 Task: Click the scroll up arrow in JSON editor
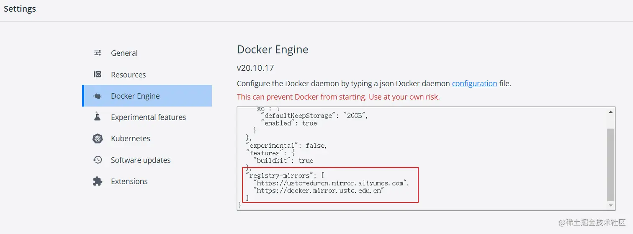611,112
